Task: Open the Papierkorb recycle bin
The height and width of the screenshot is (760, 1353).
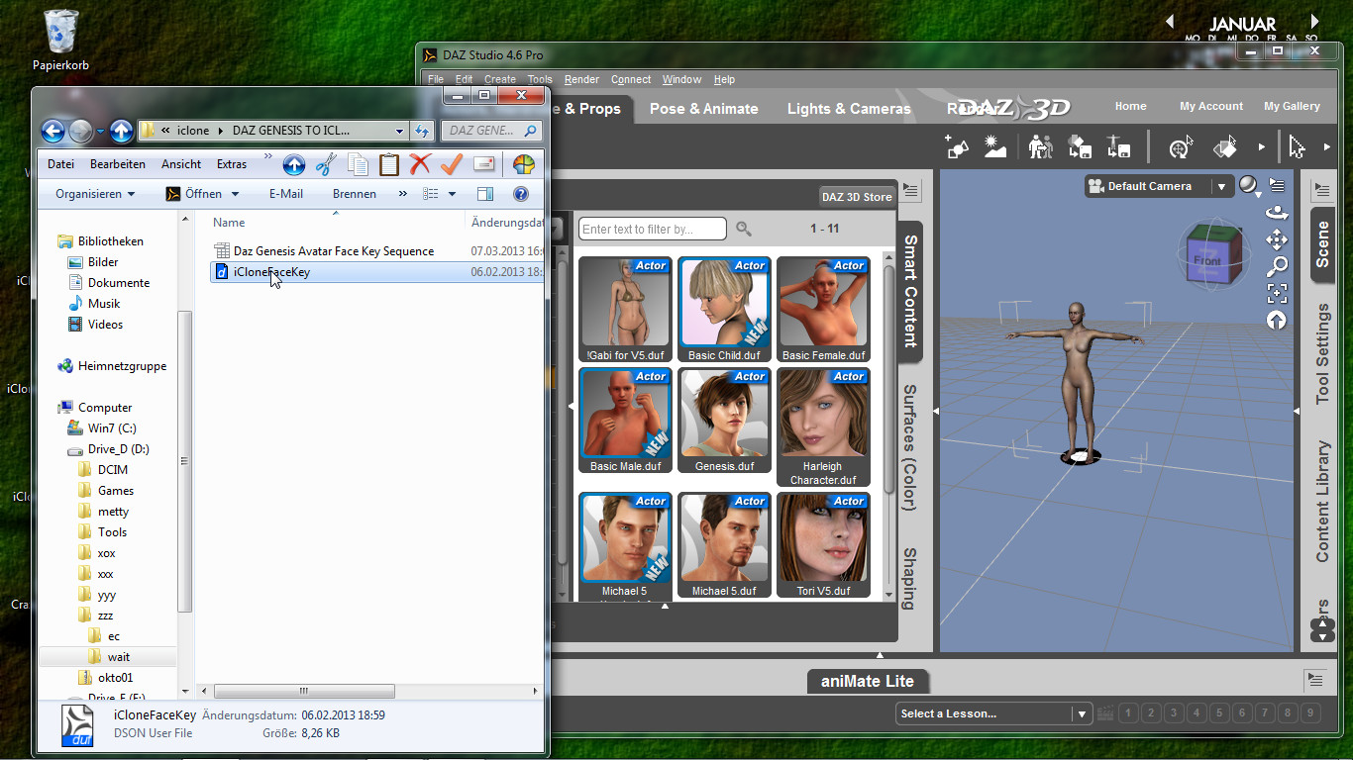Action: click(60, 40)
